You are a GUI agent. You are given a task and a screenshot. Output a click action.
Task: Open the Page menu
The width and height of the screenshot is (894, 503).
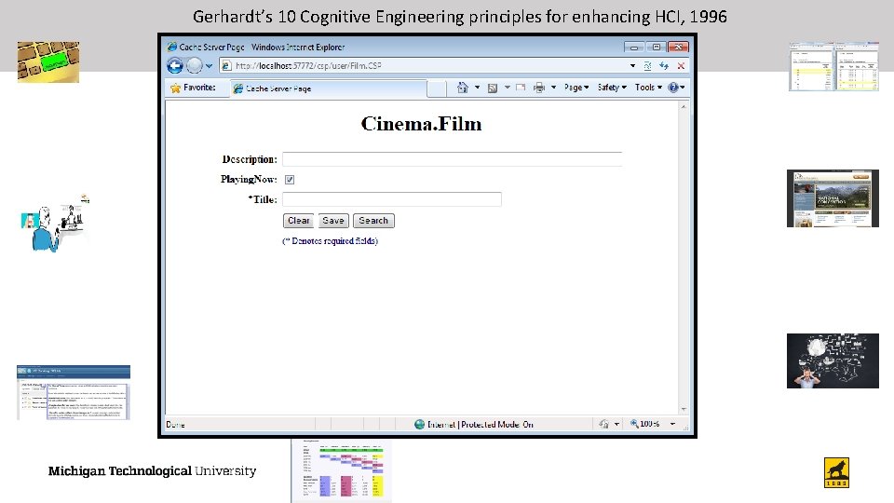coord(576,88)
